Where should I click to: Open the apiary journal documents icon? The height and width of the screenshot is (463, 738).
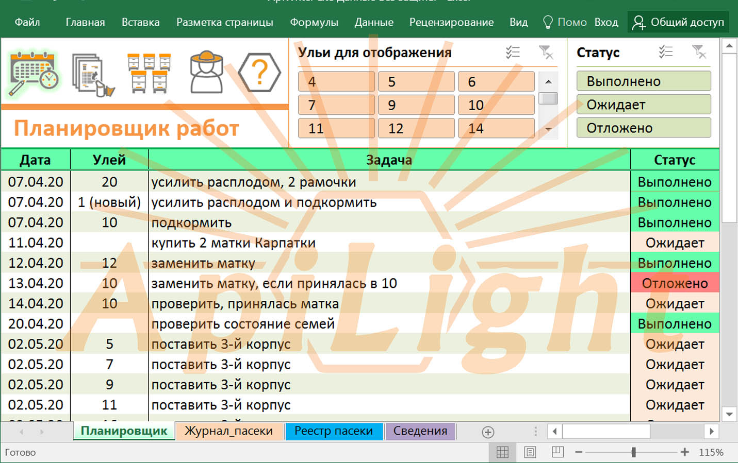point(92,75)
